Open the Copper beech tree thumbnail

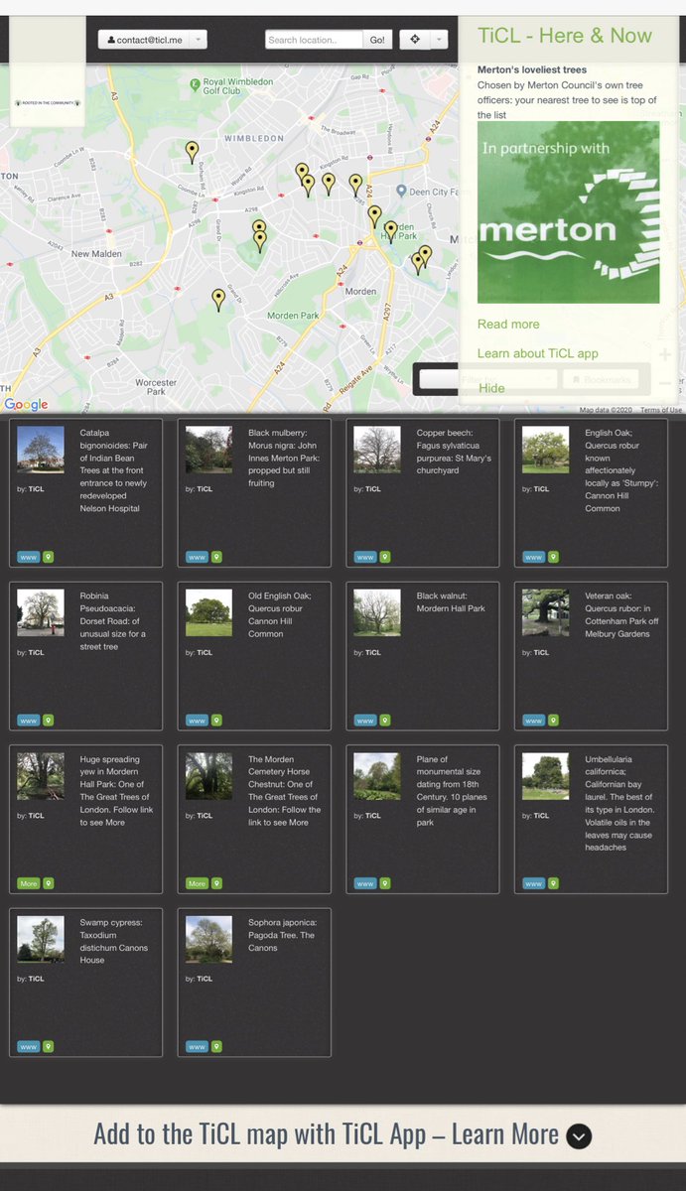[x=377, y=450]
